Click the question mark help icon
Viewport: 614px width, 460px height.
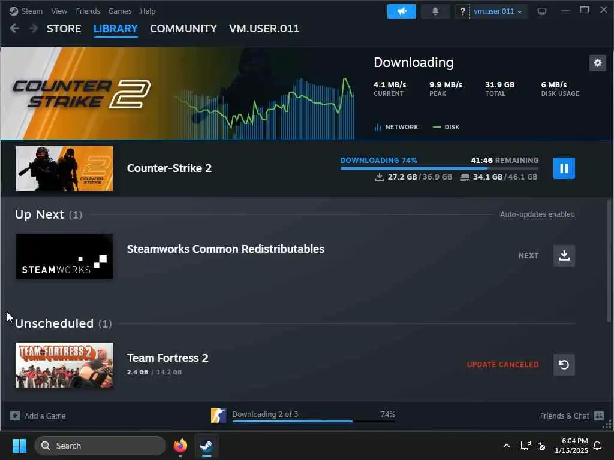[462, 11]
